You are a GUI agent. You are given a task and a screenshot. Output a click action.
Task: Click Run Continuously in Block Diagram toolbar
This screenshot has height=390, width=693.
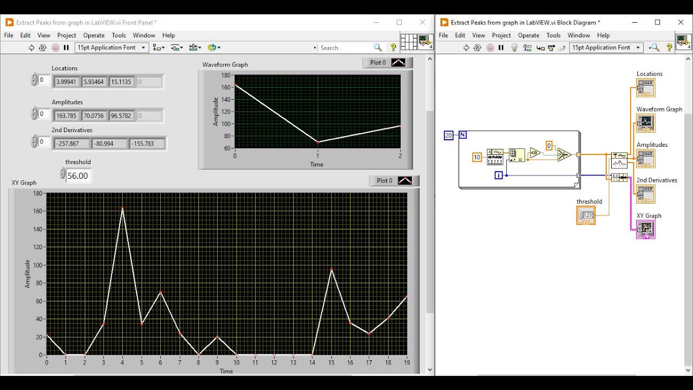pyautogui.click(x=478, y=48)
